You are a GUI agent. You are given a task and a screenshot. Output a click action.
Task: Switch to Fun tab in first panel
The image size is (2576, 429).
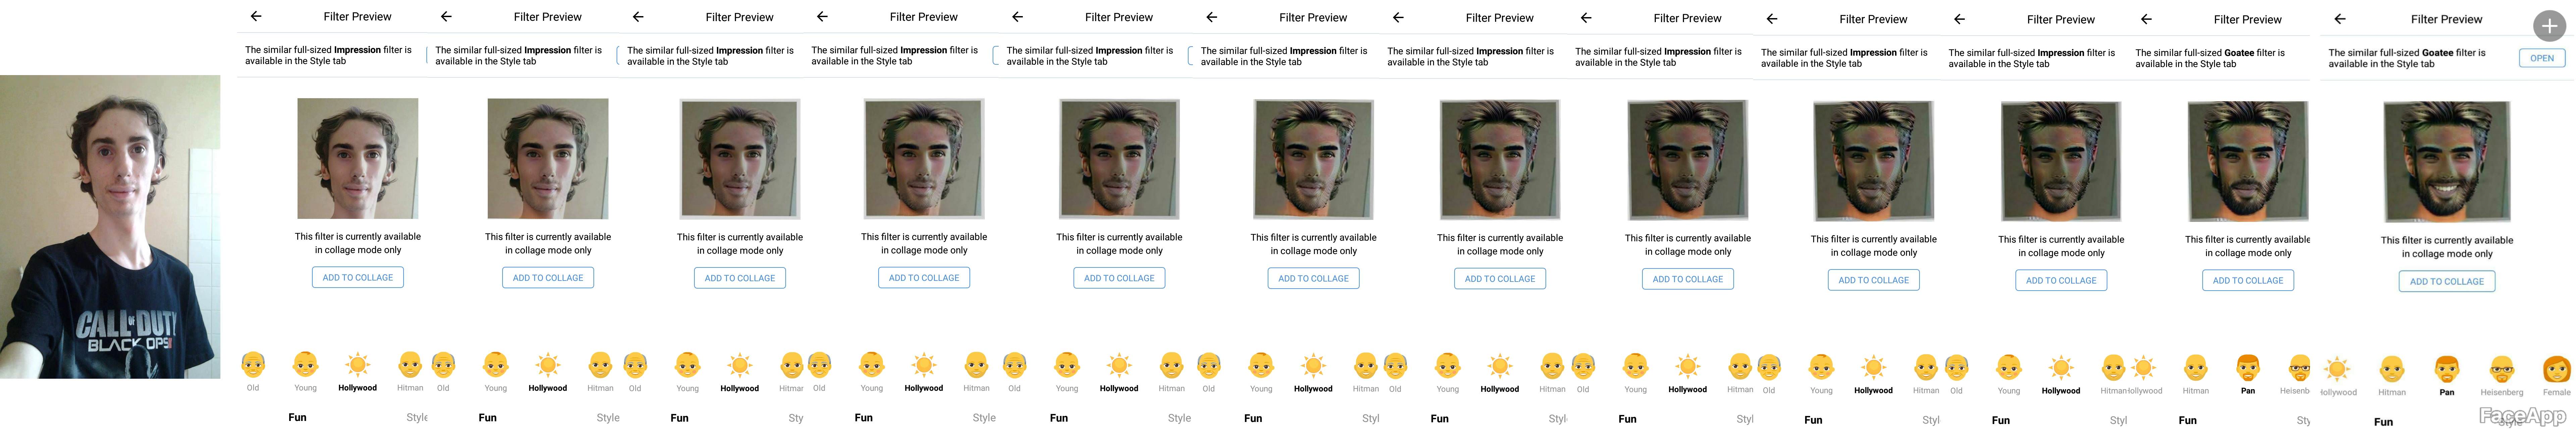click(297, 417)
